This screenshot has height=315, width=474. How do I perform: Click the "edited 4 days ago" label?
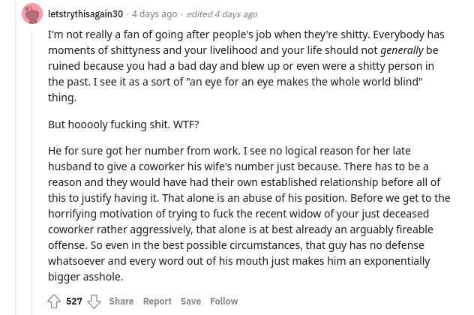click(x=222, y=14)
